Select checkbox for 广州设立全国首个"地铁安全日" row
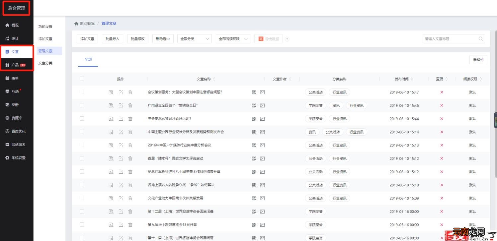497x241 pixels. (x=82, y=105)
